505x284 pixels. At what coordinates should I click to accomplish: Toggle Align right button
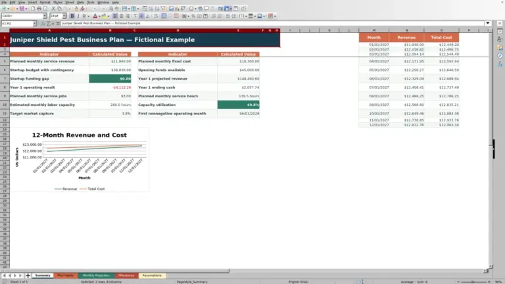pyautogui.click(x=128, y=16)
